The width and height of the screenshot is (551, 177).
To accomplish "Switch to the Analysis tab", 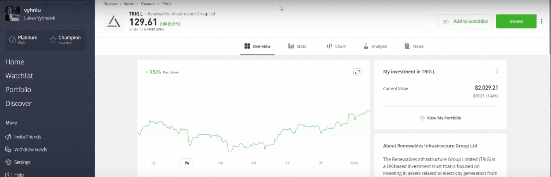I will [375, 46].
